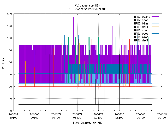The width and height of the screenshot is (167, 125).
Task: Click the x-axis tick "200605 16:00"
Action: [x=120, y=116]
